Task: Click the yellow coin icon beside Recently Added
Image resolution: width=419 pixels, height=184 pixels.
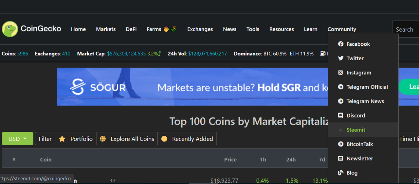Action: coord(164,139)
